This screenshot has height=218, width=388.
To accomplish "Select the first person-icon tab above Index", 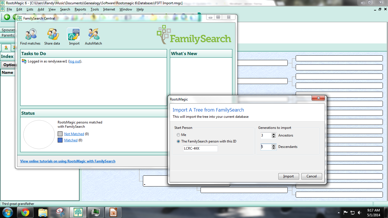I will [6, 47].
